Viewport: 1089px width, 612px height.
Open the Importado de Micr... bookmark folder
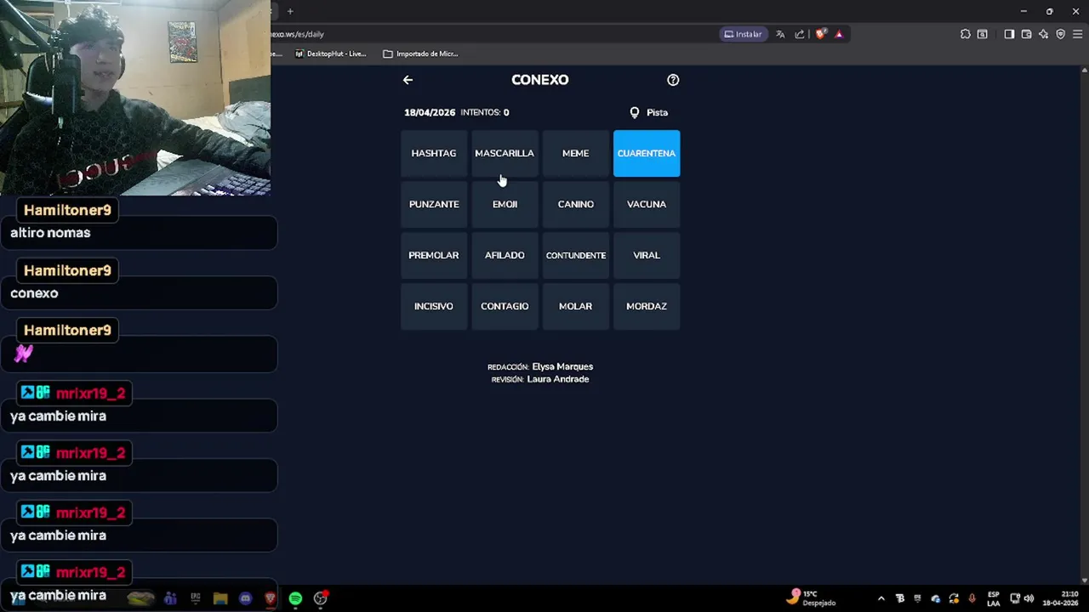(x=421, y=54)
